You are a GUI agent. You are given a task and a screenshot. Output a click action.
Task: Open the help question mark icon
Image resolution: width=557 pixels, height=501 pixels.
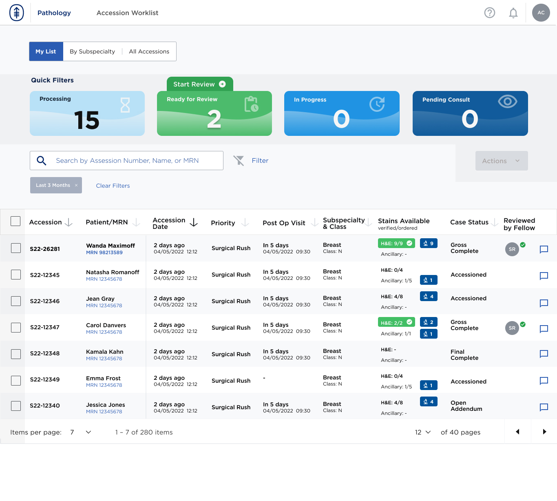pos(489,13)
